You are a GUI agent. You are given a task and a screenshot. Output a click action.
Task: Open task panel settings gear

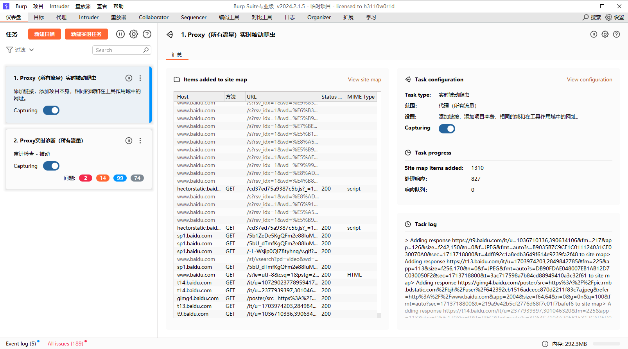click(x=134, y=34)
